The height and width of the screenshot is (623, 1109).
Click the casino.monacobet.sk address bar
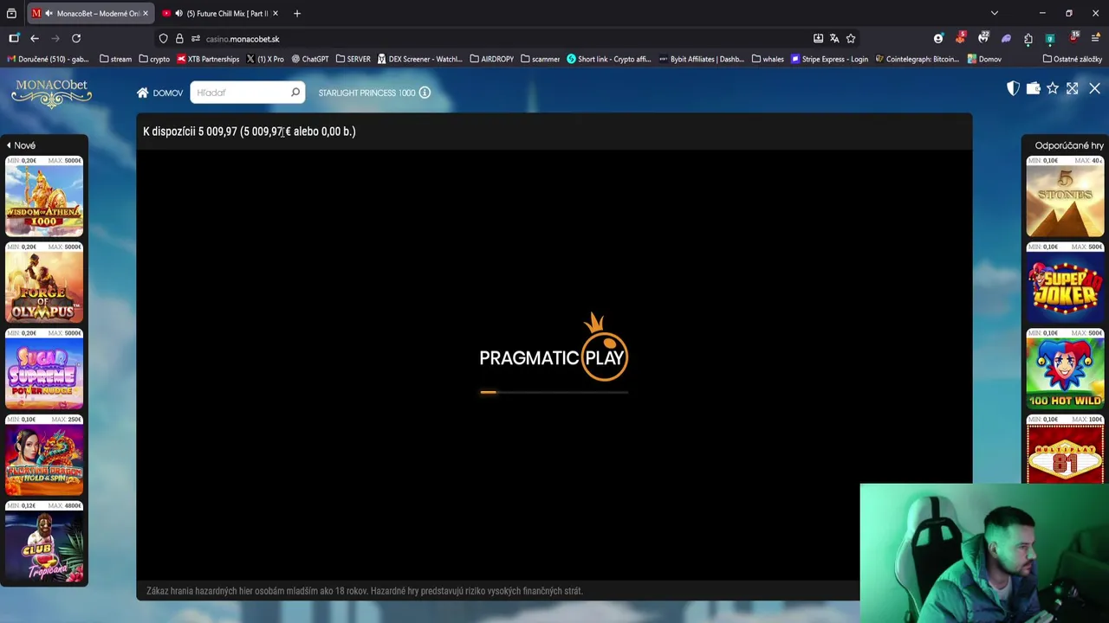(485, 39)
